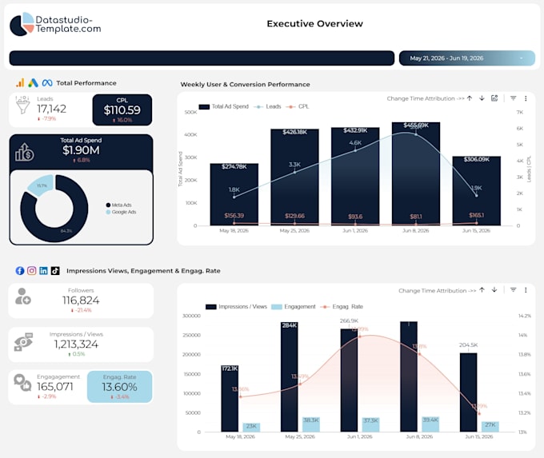Click the impressions eye icon
Screen dimensions: 544x458
pos(23,342)
